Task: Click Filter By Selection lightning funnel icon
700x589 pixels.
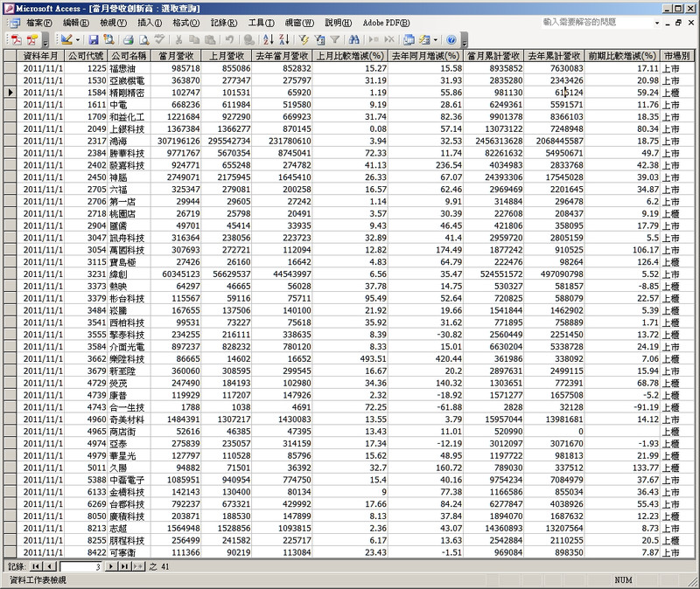Action: [x=304, y=39]
